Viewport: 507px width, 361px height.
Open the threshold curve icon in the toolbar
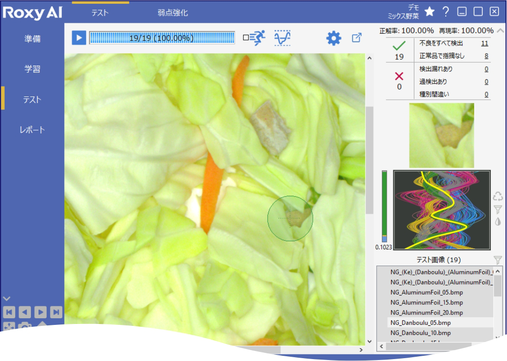point(282,38)
